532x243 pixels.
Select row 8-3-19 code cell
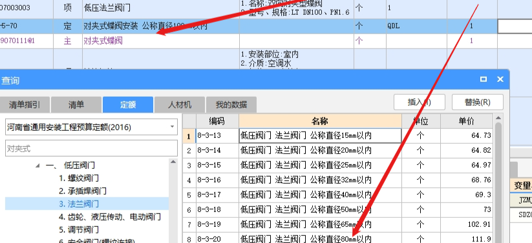217,224
